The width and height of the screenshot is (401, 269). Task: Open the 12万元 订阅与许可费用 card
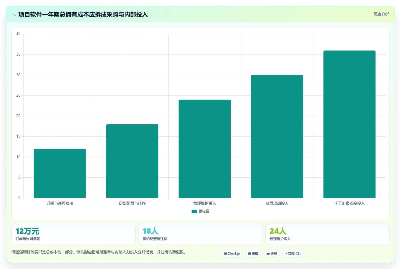[x=74, y=234]
